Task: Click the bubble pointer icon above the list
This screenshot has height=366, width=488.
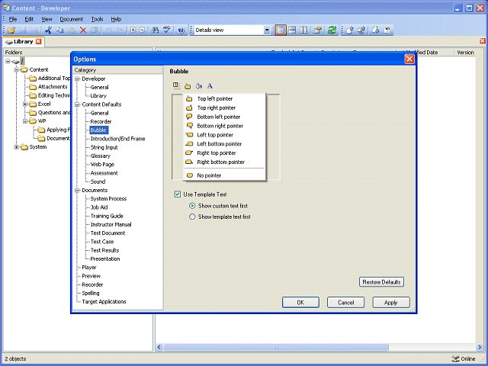Action: pos(188,86)
